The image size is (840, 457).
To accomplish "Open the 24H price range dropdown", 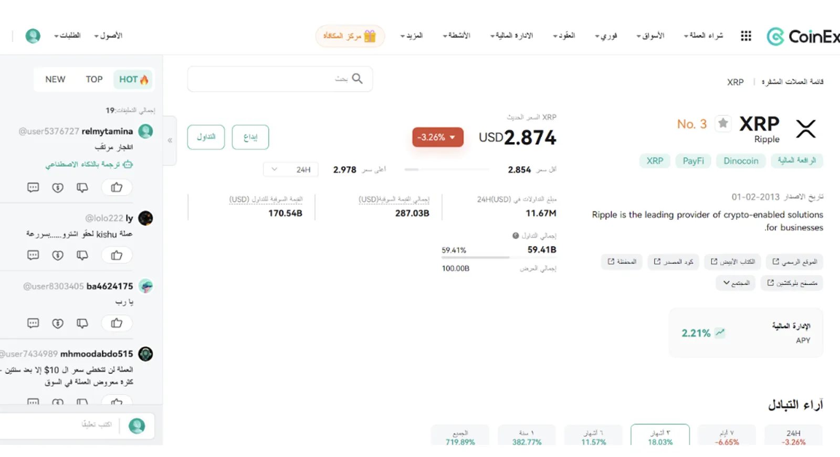I will (290, 169).
